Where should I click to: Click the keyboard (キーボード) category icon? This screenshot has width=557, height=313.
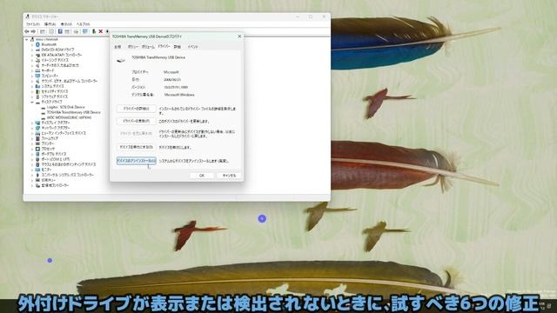pos(37,70)
